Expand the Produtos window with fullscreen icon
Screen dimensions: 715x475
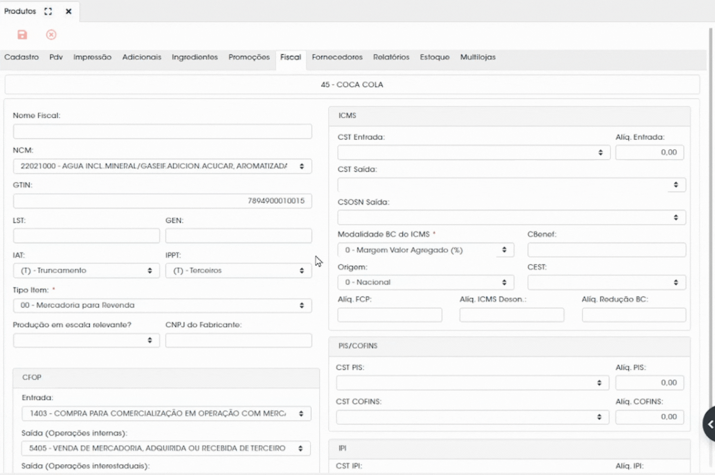coord(48,11)
